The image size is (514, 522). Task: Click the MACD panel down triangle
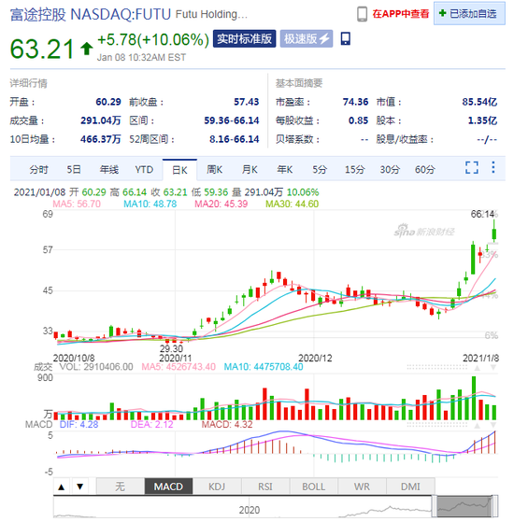pyautogui.click(x=493, y=425)
